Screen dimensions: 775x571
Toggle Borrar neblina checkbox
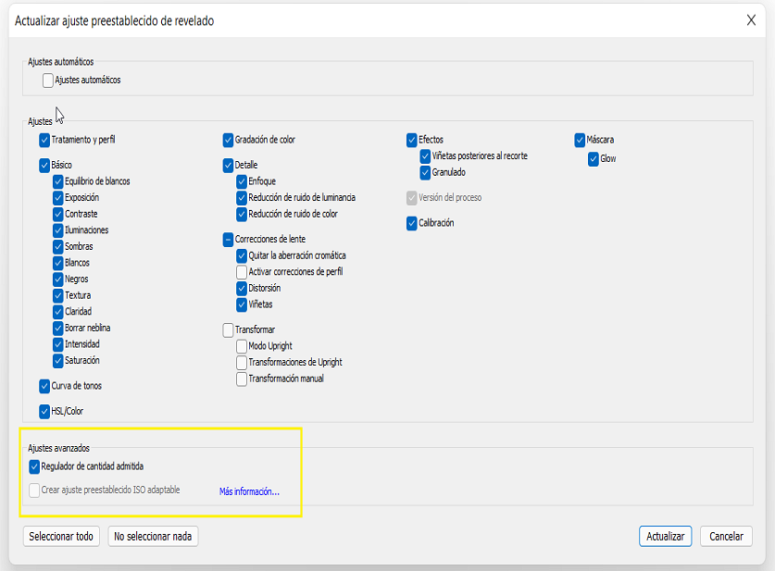click(x=57, y=329)
